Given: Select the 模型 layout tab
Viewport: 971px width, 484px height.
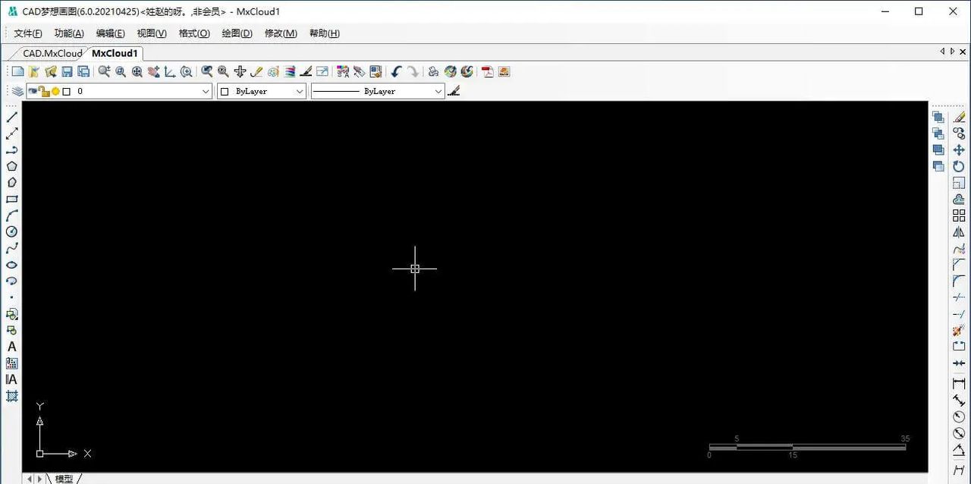Looking at the screenshot, I should 64,479.
